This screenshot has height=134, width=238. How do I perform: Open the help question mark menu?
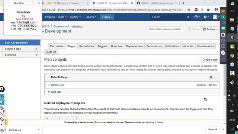point(197,17)
